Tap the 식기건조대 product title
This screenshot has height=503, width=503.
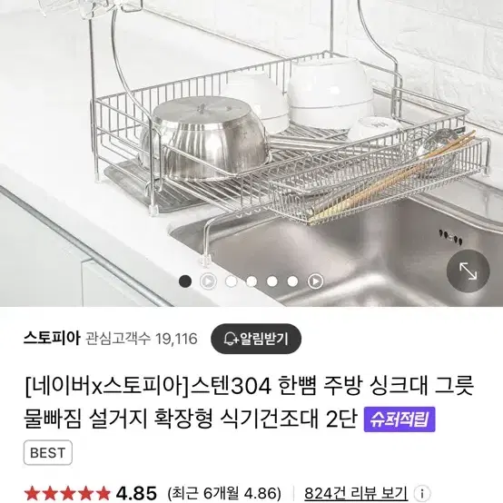pyautogui.click(x=250, y=402)
